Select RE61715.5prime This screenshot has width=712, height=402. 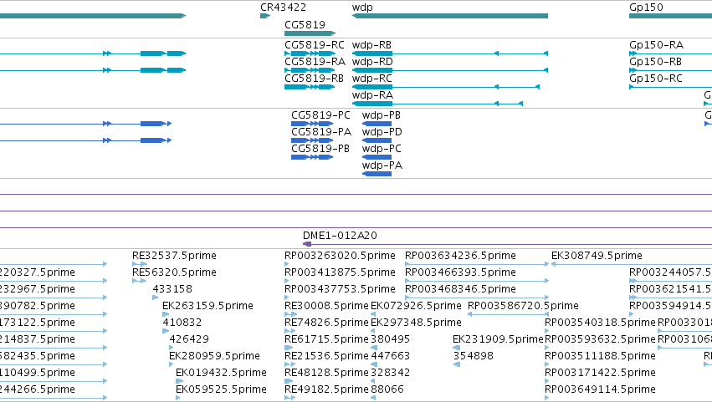pyautogui.click(x=326, y=339)
